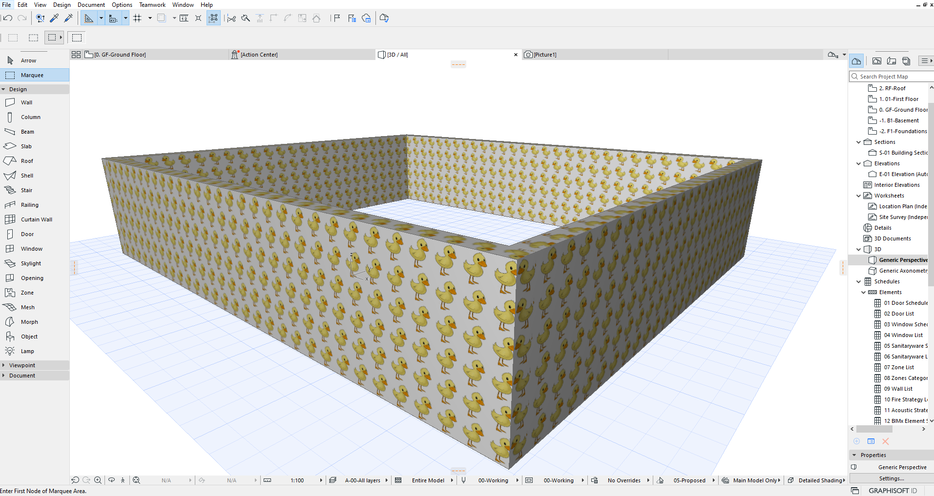Image resolution: width=934 pixels, height=496 pixels.
Task: Open the A-00-All layers combination popup
Action: (363, 480)
